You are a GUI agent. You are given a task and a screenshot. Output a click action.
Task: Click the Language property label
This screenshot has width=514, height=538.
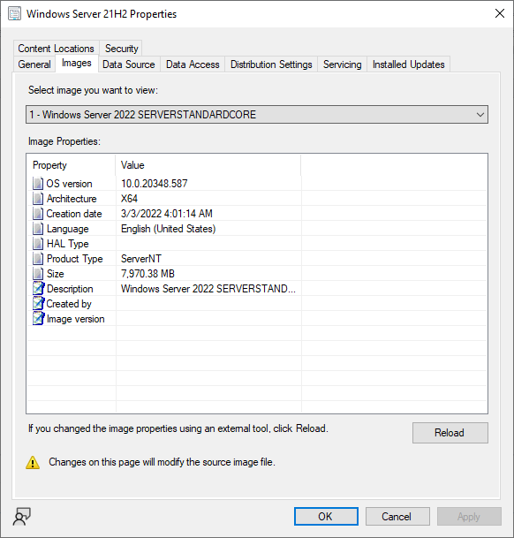pos(68,229)
